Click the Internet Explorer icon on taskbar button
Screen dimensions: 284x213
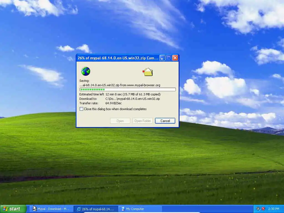click(x=78, y=209)
